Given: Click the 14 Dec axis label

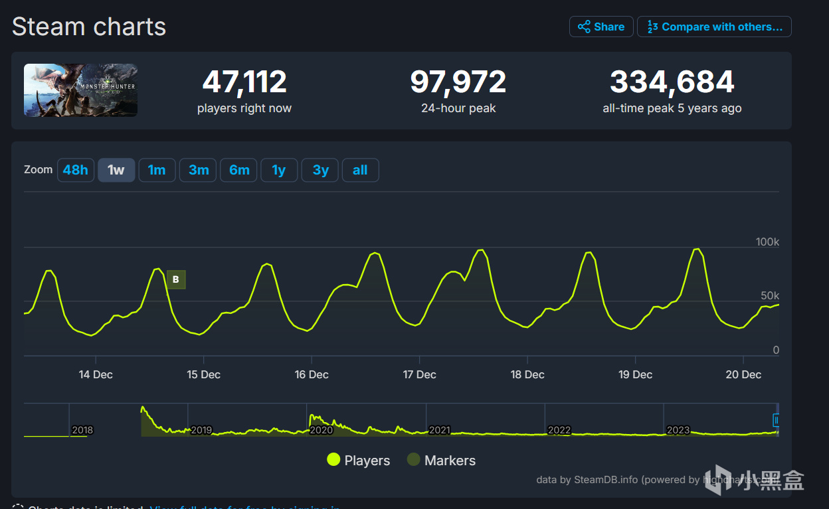Looking at the screenshot, I should (96, 374).
